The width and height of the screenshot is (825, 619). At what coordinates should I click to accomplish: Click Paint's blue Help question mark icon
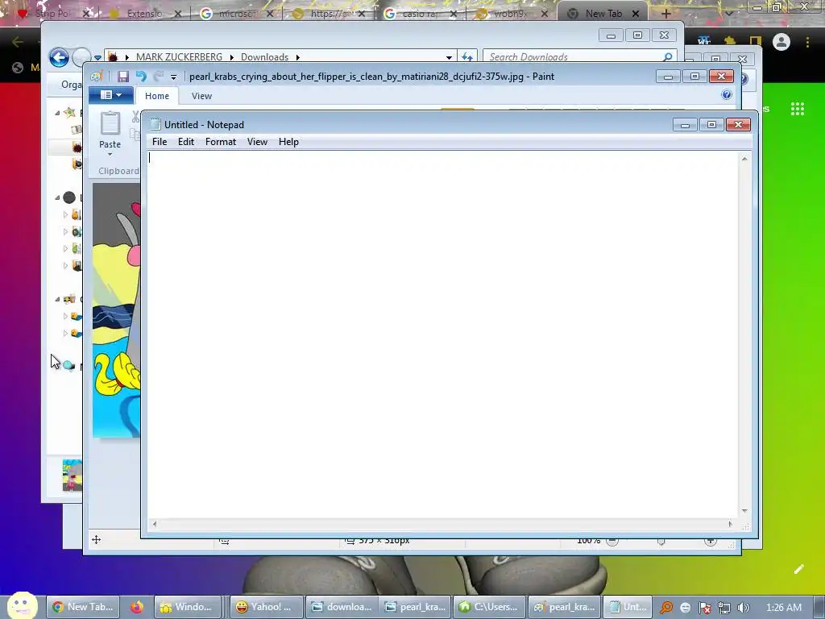727,95
